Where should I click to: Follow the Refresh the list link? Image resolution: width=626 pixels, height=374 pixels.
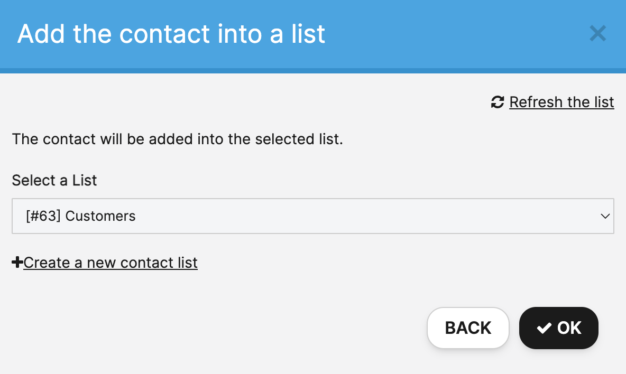click(x=561, y=102)
